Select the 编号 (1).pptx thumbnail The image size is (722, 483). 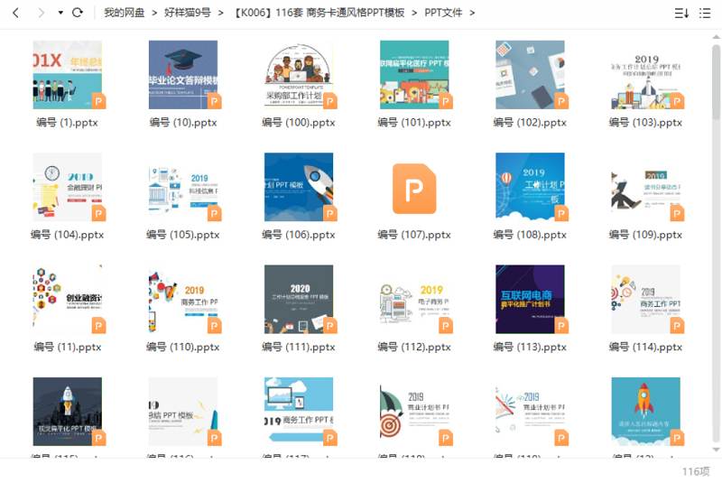[67, 75]
